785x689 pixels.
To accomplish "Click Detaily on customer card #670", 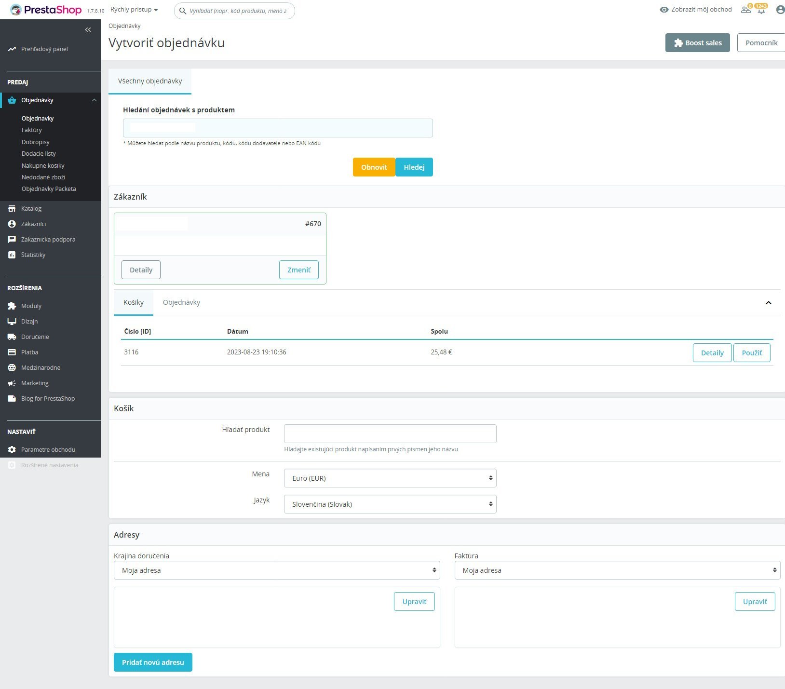I will (141, 270).
